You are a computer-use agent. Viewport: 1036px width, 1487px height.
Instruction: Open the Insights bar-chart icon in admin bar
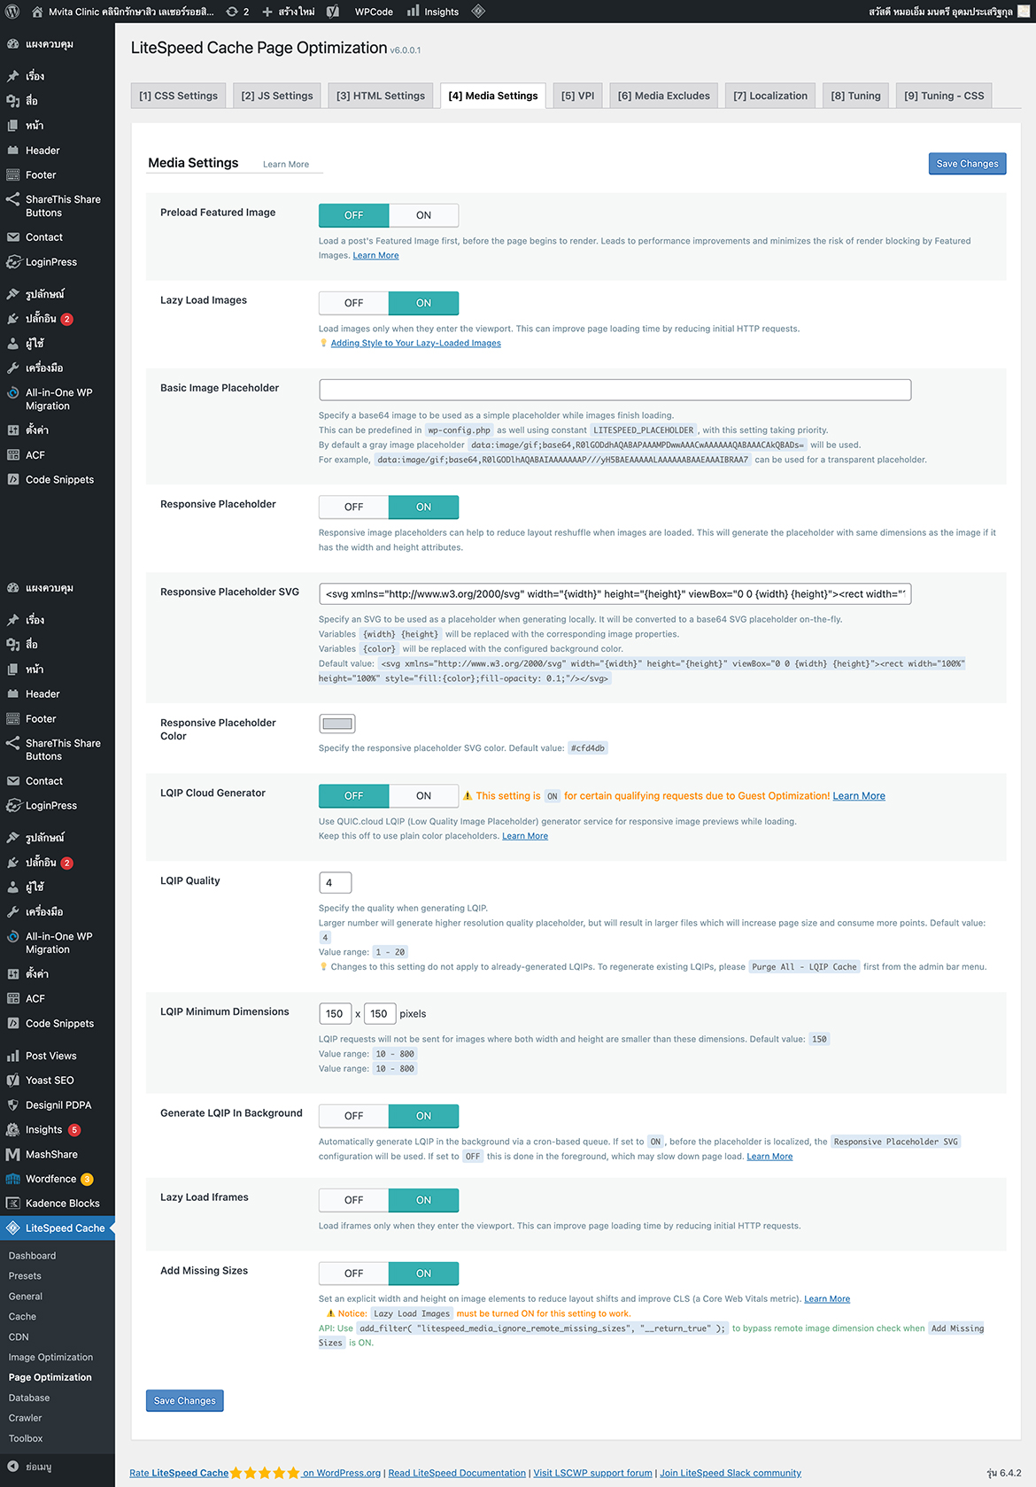414,12
